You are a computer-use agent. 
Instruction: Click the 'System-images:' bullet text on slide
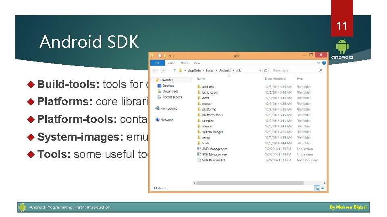[x=80, y=137]
